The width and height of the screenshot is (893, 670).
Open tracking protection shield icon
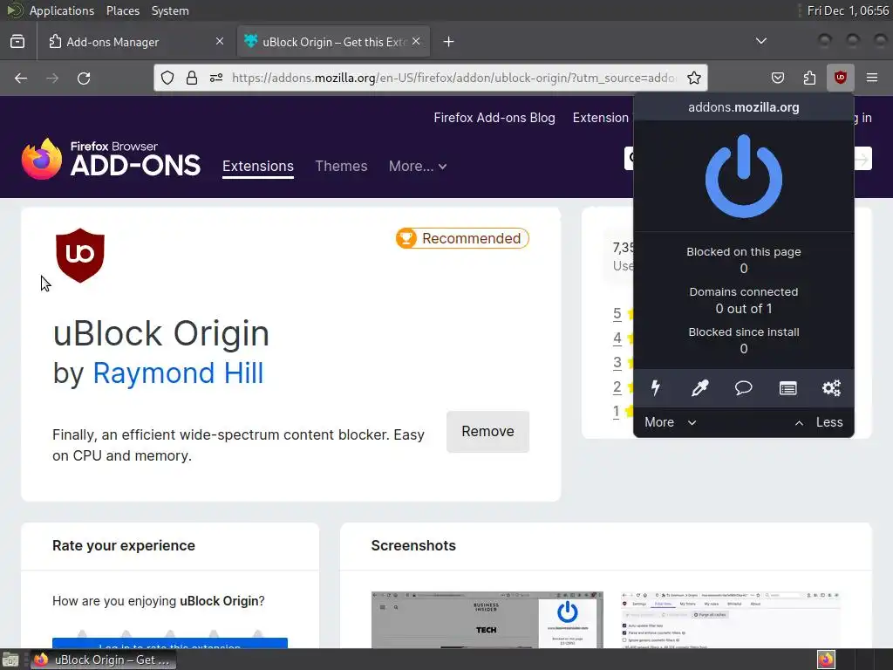167,78
